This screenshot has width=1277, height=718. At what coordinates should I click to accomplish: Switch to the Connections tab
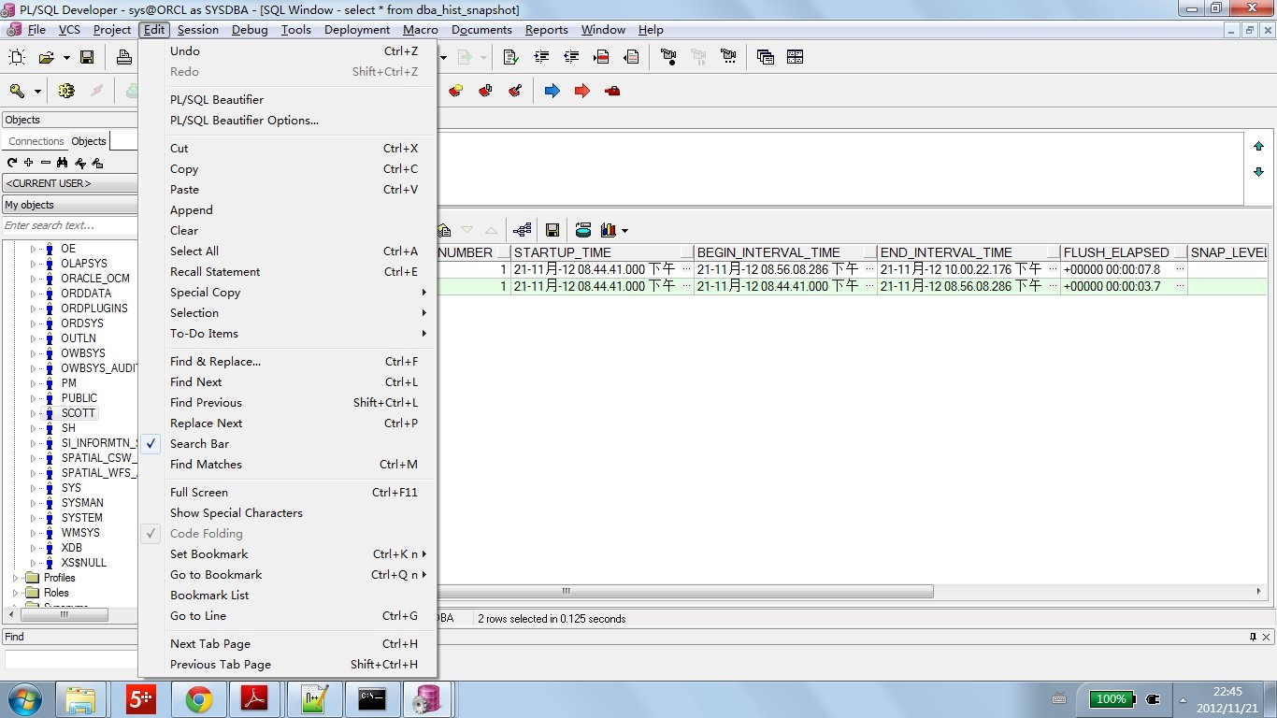pyautogui.click(x=36, y=141)
